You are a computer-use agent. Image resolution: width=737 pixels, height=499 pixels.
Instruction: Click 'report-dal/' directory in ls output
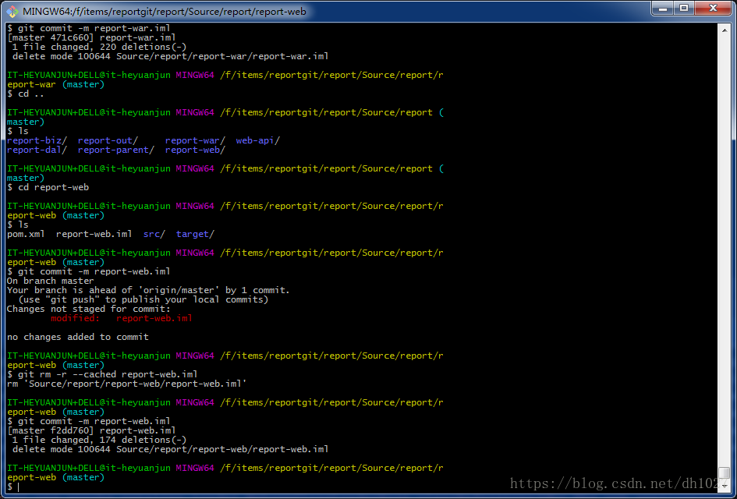[37, 150]
